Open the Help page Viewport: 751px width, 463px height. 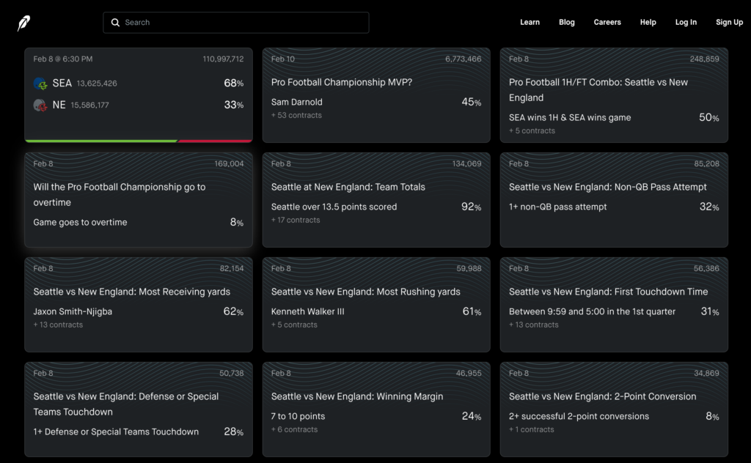click(648, 23)
